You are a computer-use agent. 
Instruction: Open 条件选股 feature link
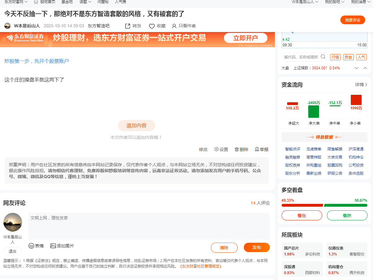pyautogui.click(x=356, y=173)
